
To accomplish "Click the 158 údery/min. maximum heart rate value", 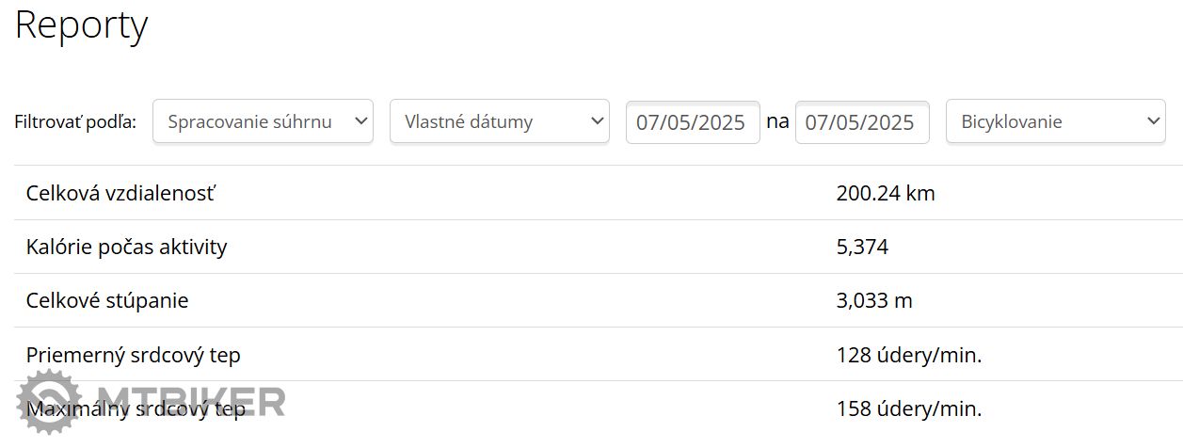I will (x=908, y=409).
